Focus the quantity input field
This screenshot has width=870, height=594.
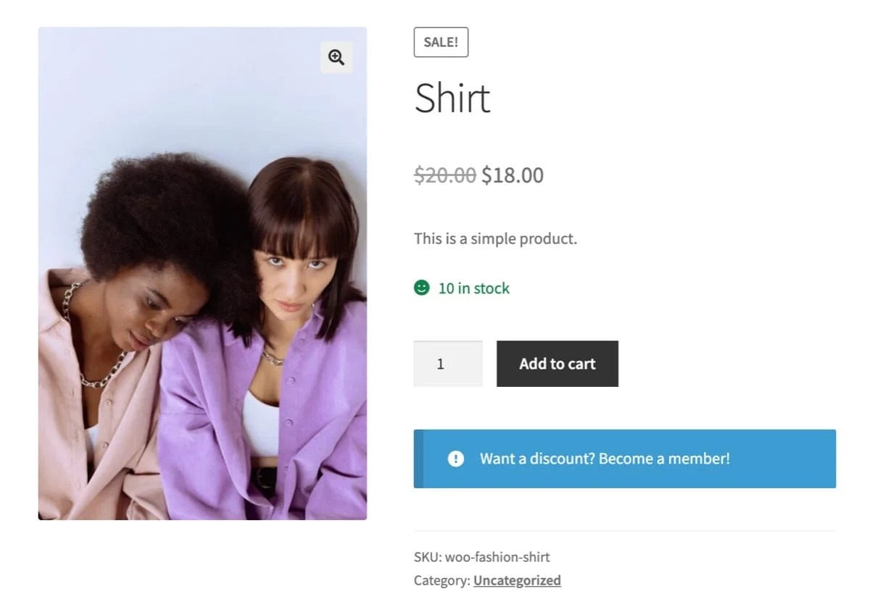click(447, 364)
